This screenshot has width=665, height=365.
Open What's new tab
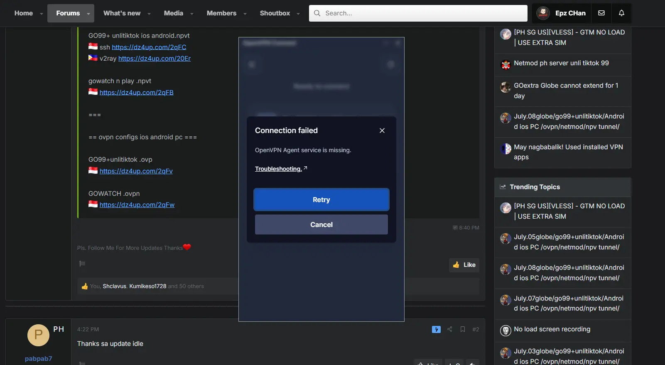pyautogui.click(x=122, y=13)
